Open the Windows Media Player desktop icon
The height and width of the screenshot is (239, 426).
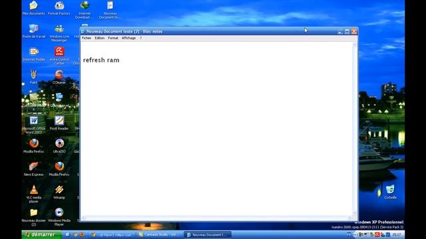pos(59,217)
